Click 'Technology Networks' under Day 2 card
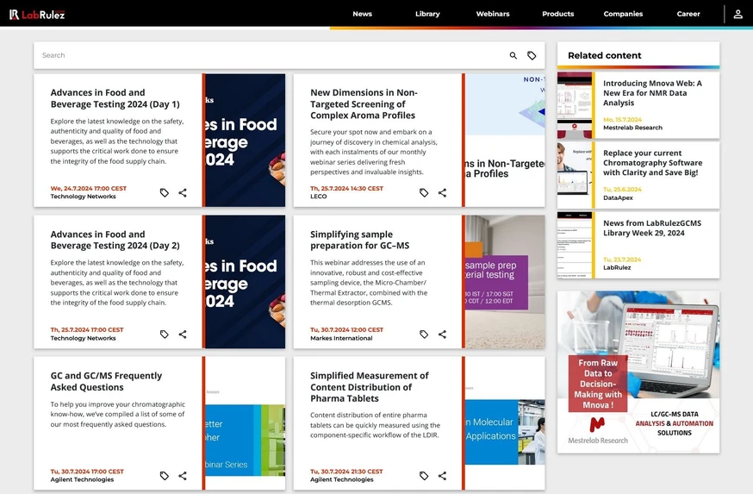Viewport: 753px width, 494px height. point(83,338)
